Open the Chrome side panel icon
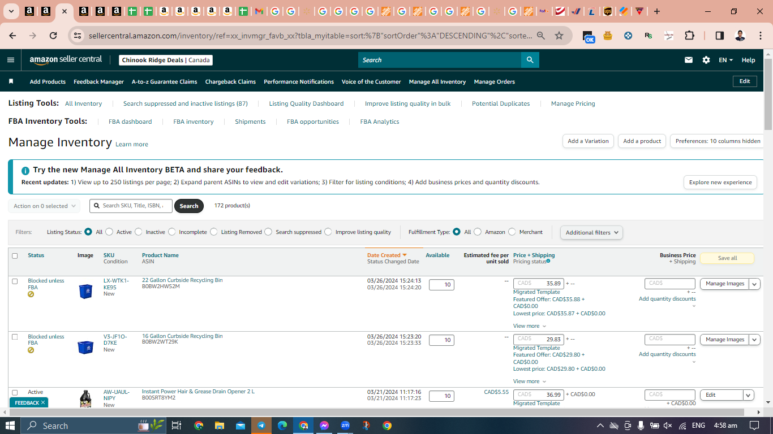 pos(720,36)
